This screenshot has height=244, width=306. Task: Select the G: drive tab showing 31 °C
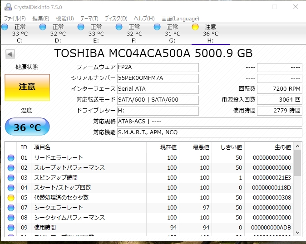(x=173, y=34)
